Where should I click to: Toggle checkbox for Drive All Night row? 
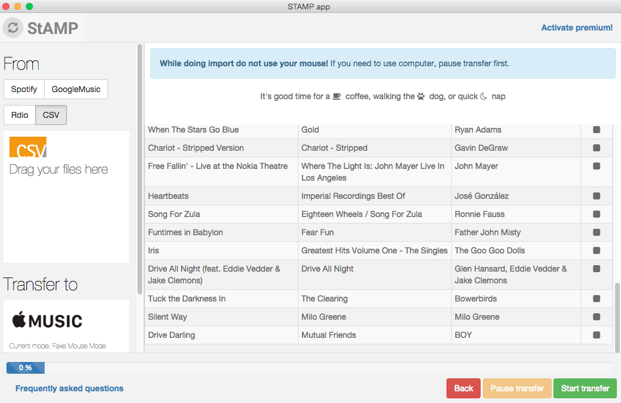pos(596,269)
